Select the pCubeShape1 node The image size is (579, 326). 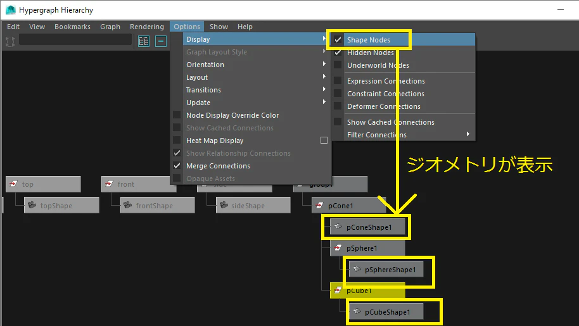[386, 311]
